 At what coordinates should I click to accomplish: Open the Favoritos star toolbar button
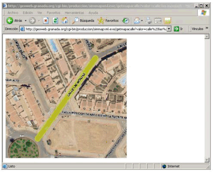pyautogui.click(x=108, y=21)
